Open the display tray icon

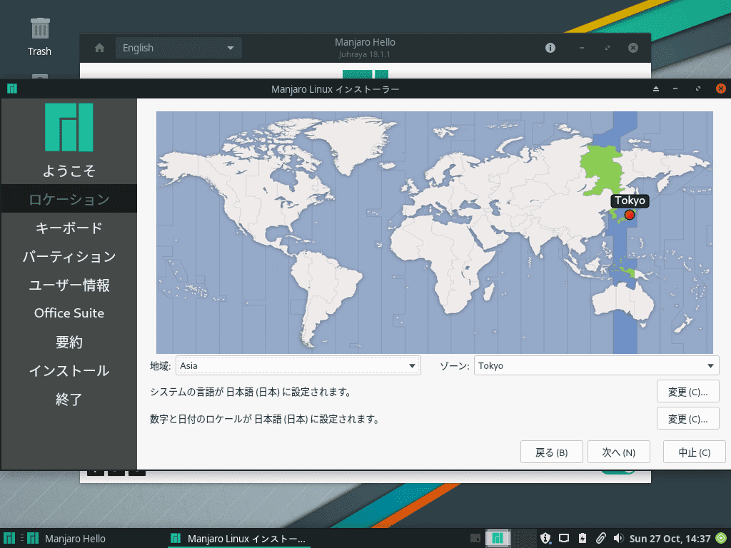[564, 539]
